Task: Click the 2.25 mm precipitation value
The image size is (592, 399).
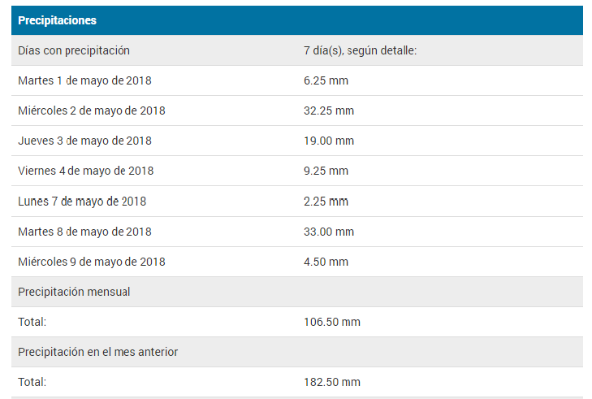Action: (x=326, y=201)
